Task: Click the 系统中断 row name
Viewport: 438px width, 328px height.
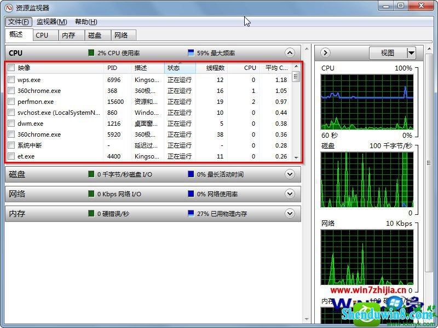Action: (30, 145)
